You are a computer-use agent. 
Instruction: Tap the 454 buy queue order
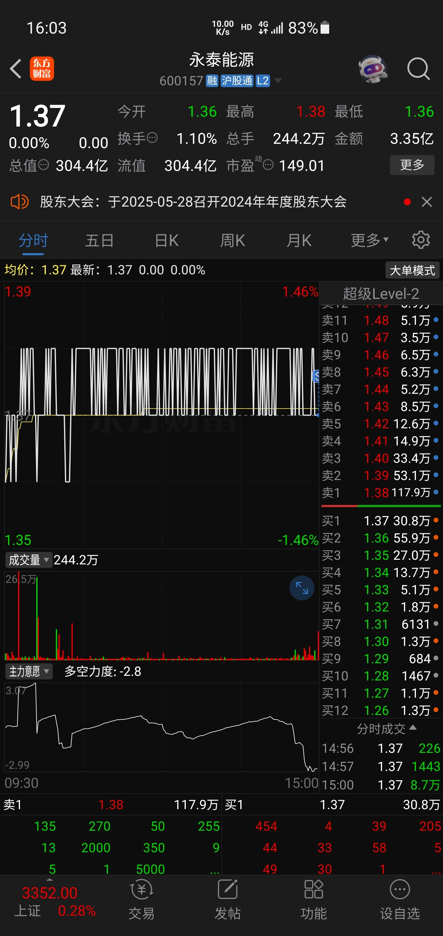[266, 826]
